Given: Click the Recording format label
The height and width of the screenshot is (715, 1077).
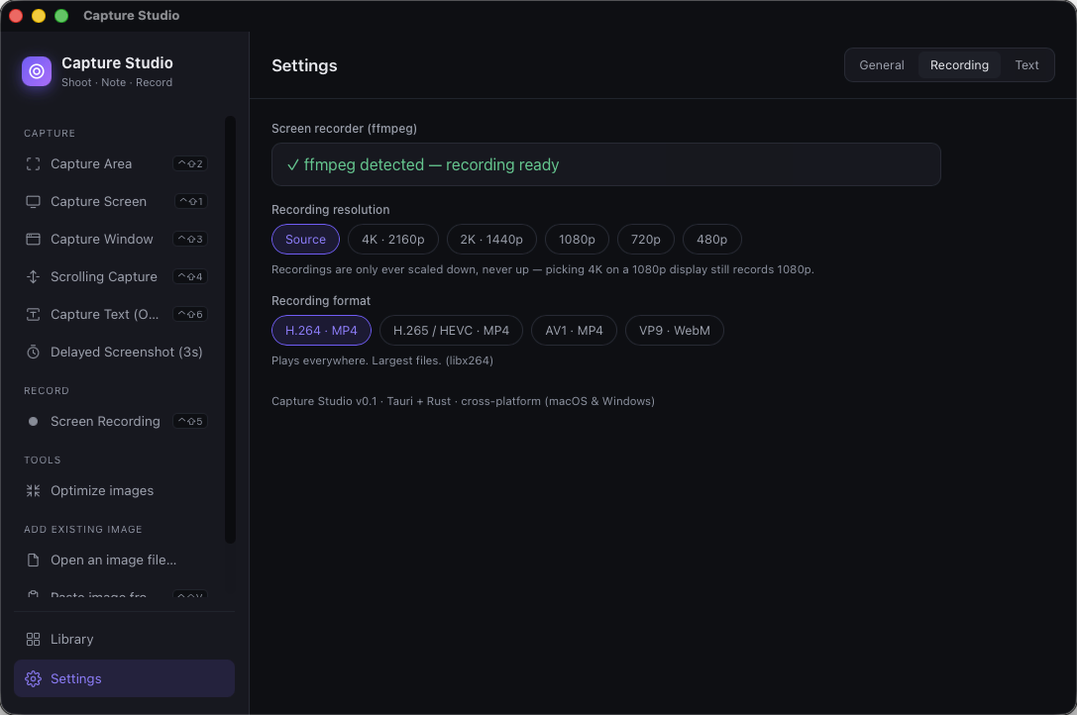Looking at the screenshot, I should coord(321,301).
